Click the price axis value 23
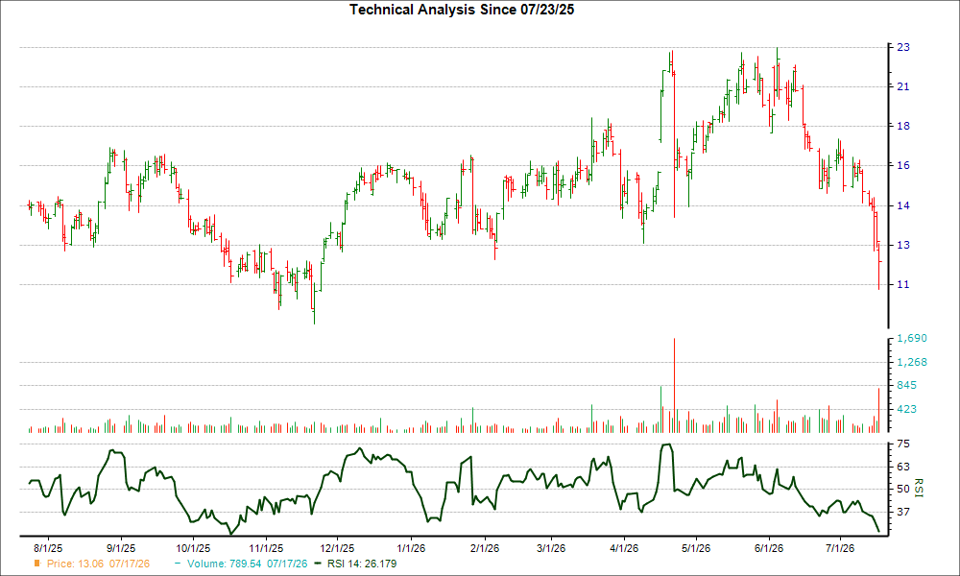 (x=903, y=47)
